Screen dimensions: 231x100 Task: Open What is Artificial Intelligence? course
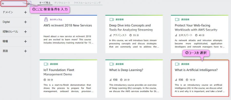(196, 70)
